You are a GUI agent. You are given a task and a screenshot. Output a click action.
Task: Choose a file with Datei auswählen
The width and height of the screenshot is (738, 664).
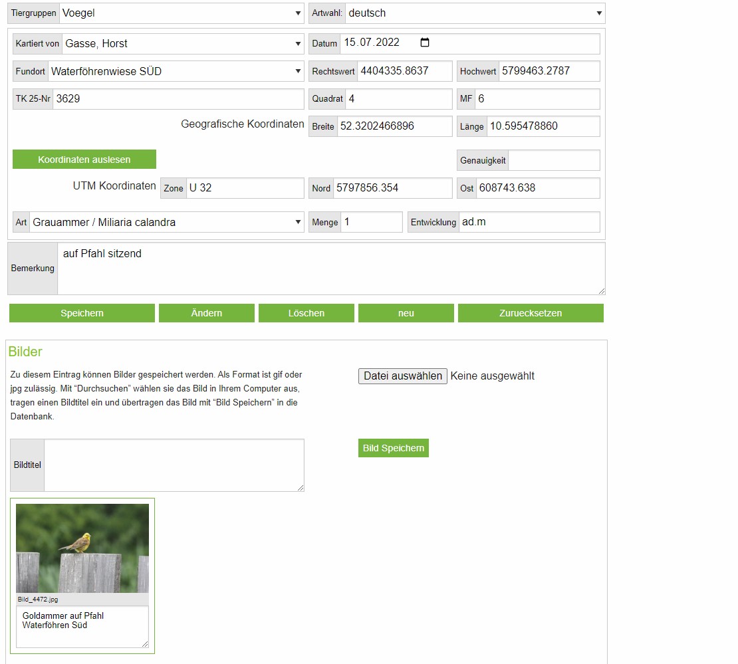[403, 376]
